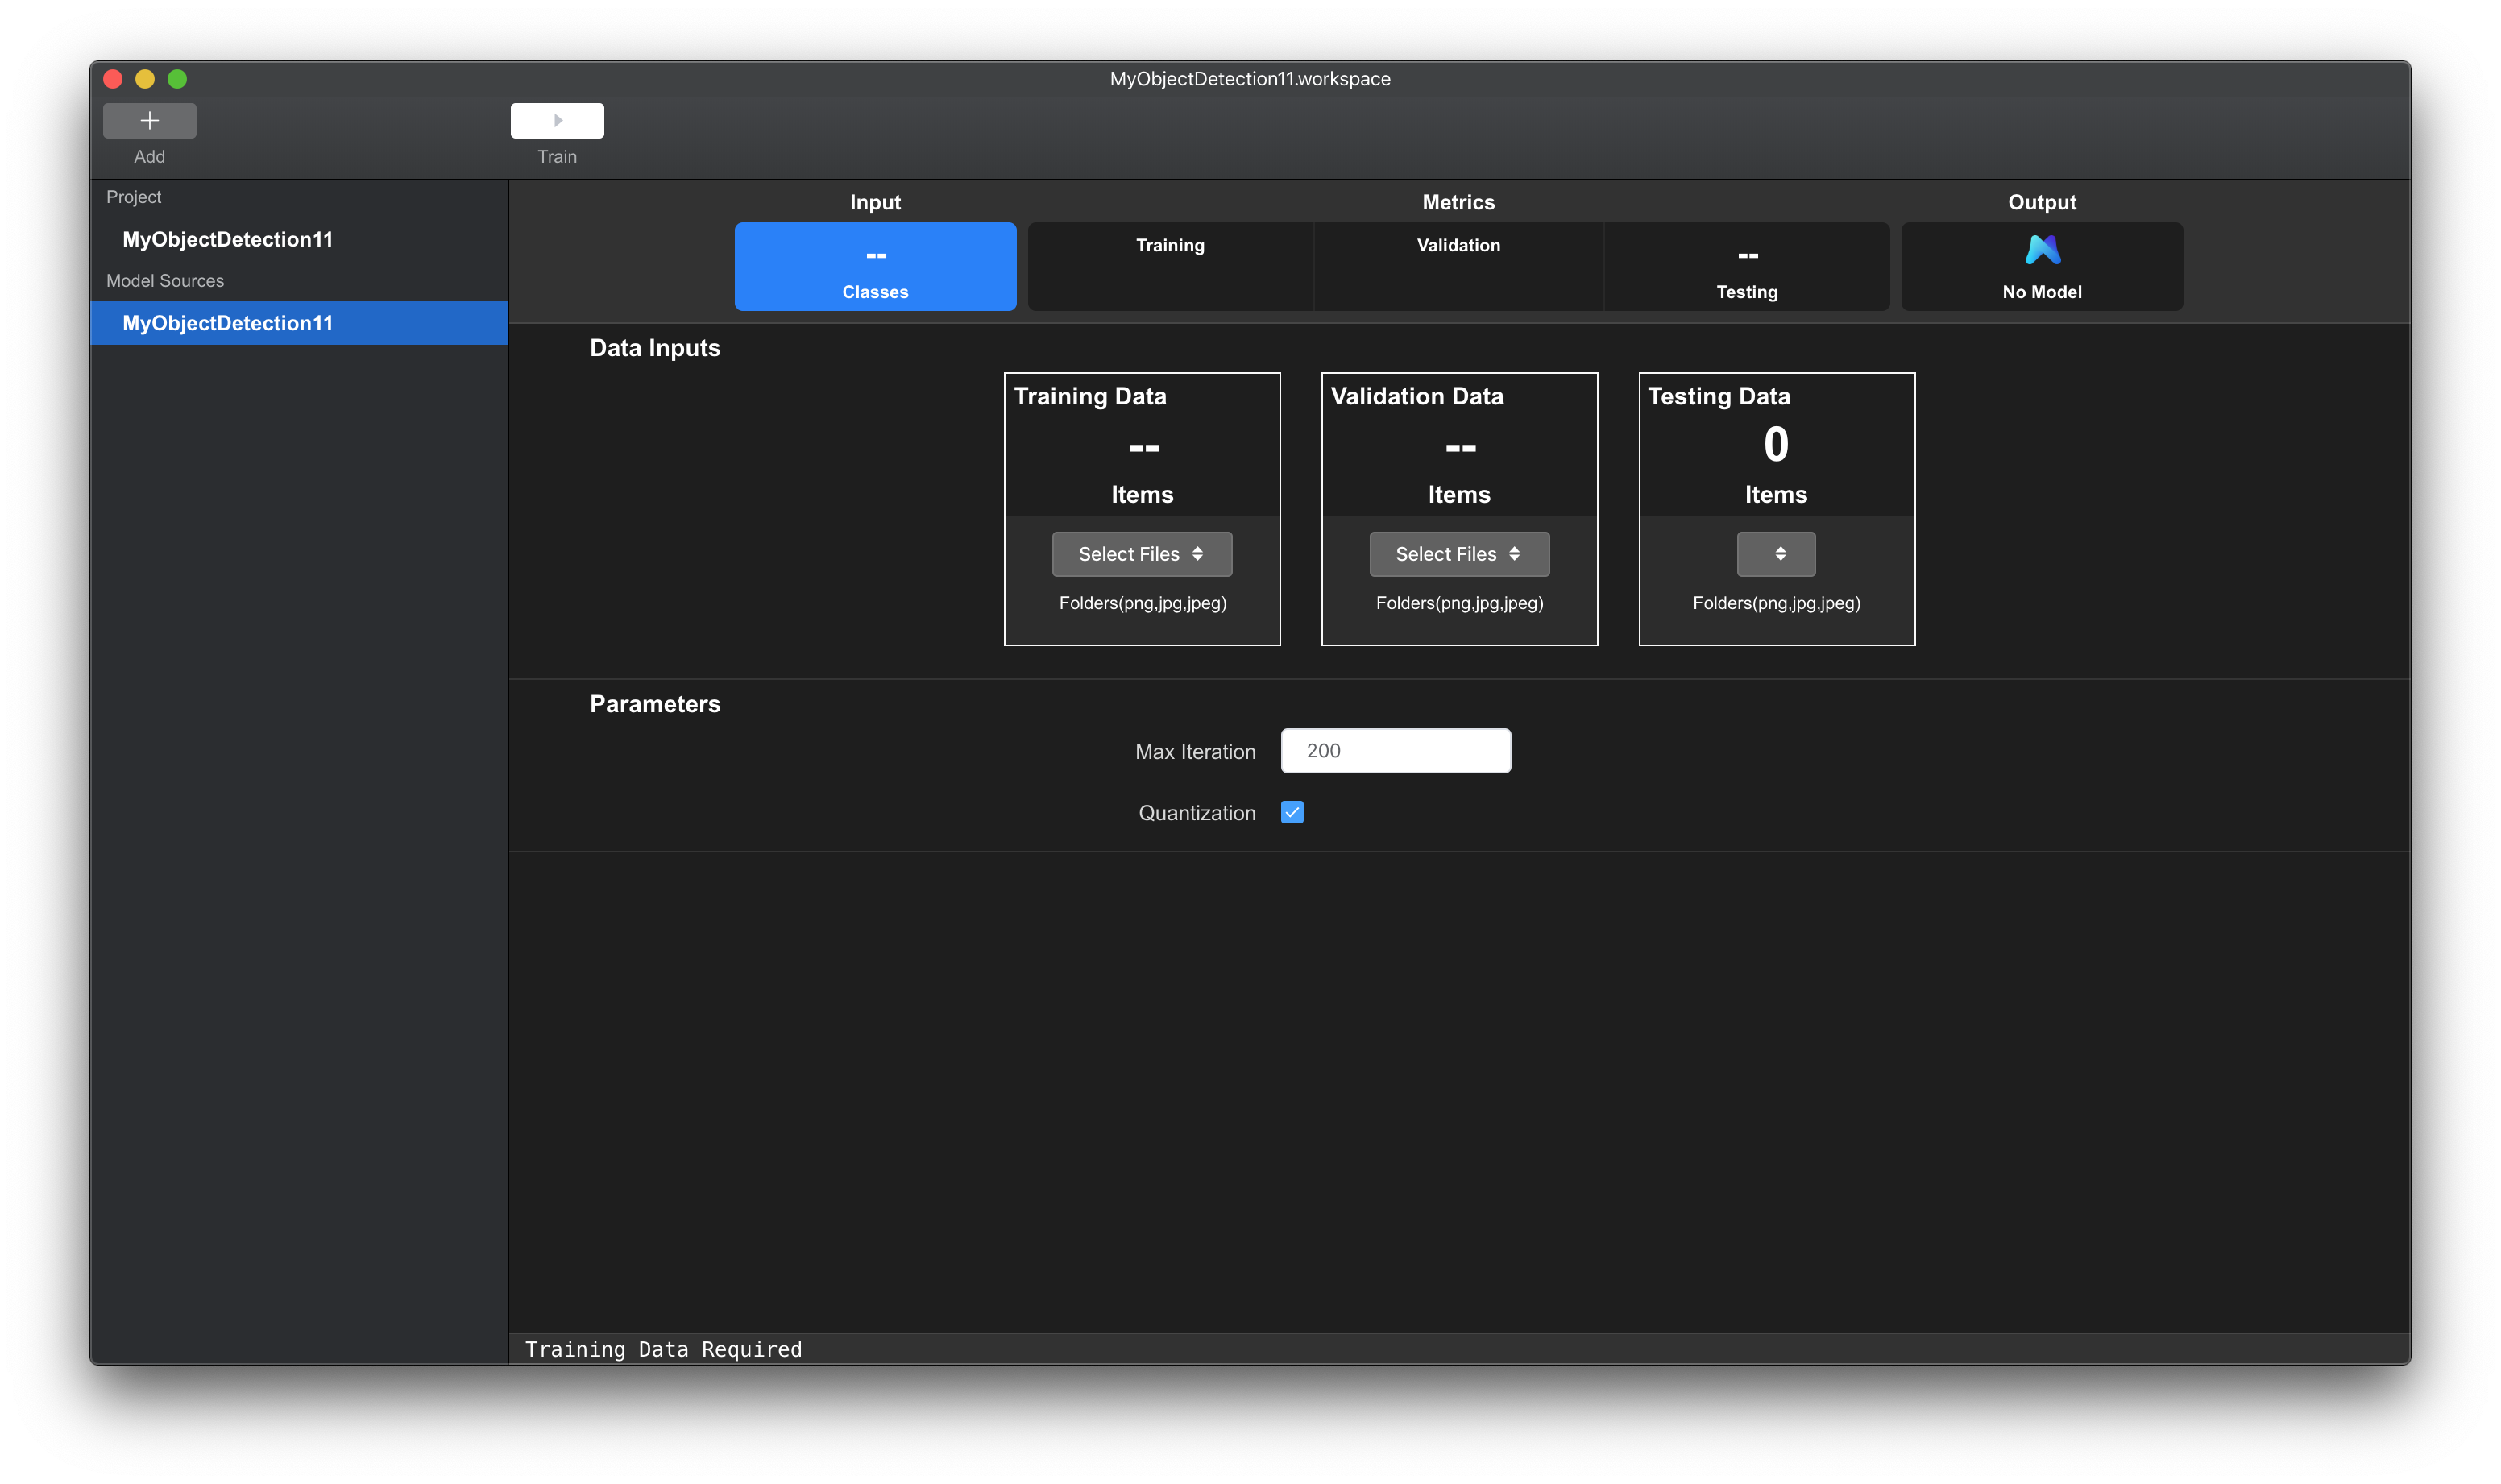Expand Testing Data file selector dropdown
This screenshot has height=1484, width=2501.
(1775, 553)
